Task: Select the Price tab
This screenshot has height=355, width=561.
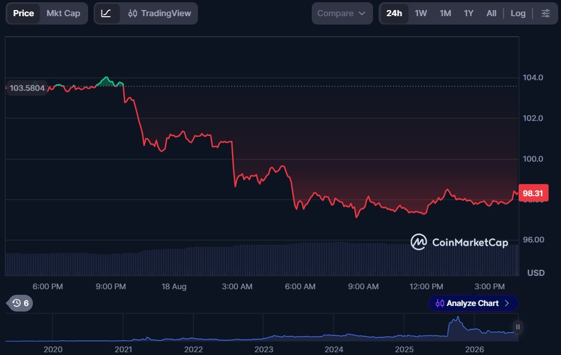Action: 23,13
